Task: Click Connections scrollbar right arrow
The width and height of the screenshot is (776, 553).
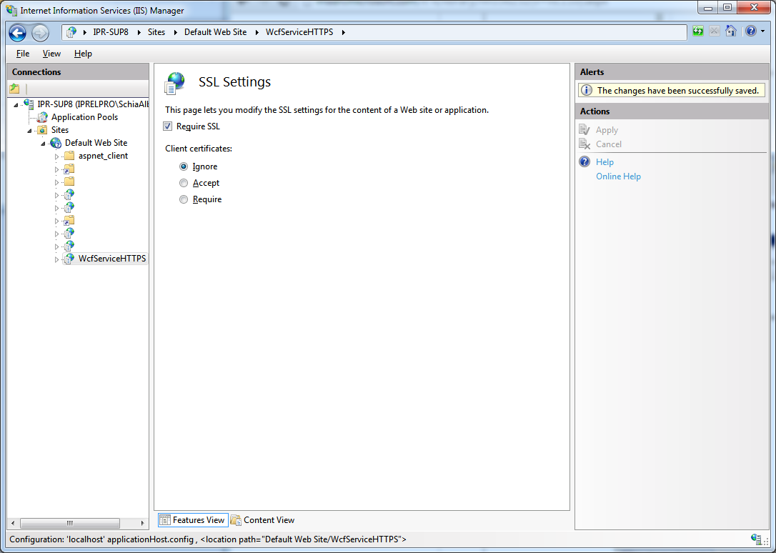Action: [x=142, y=523]
